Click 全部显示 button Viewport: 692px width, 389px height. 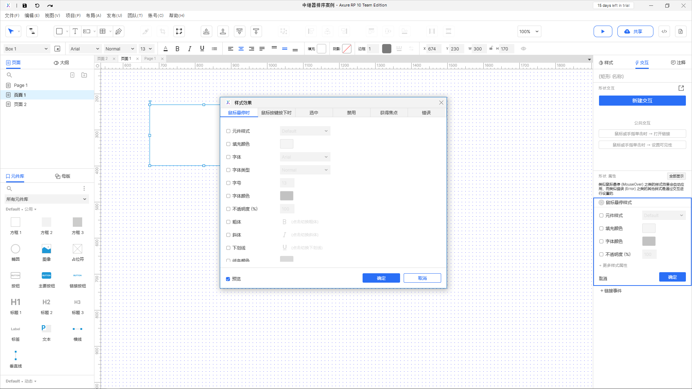pyautogui.click(x=676, y=176)
